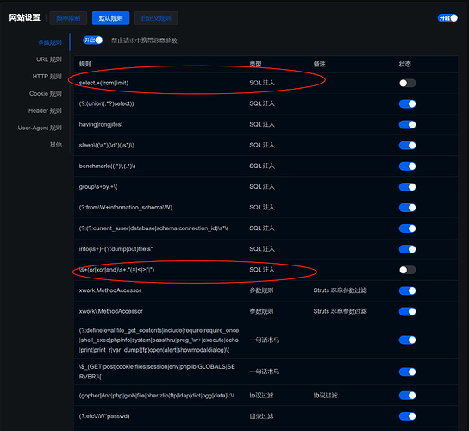The height and width of the screenshot is (431, 469).
Task: Switch to the 自定义规则 tab
Action: [x=156, y=18]
